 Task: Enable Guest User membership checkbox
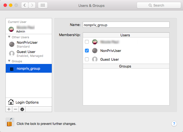click(87, 59)
